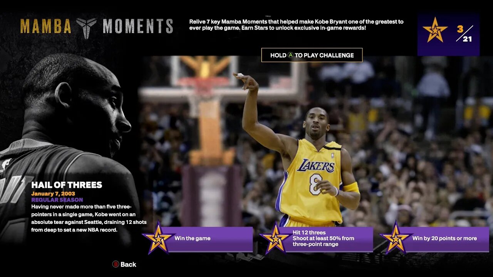Click the star icon beside 'Win the game'
The width and height of the screenshot is (493, 277).
click(158, 238)
